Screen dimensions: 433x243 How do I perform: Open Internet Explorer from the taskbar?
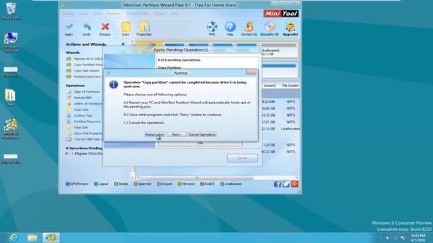(x=14, y=238)
